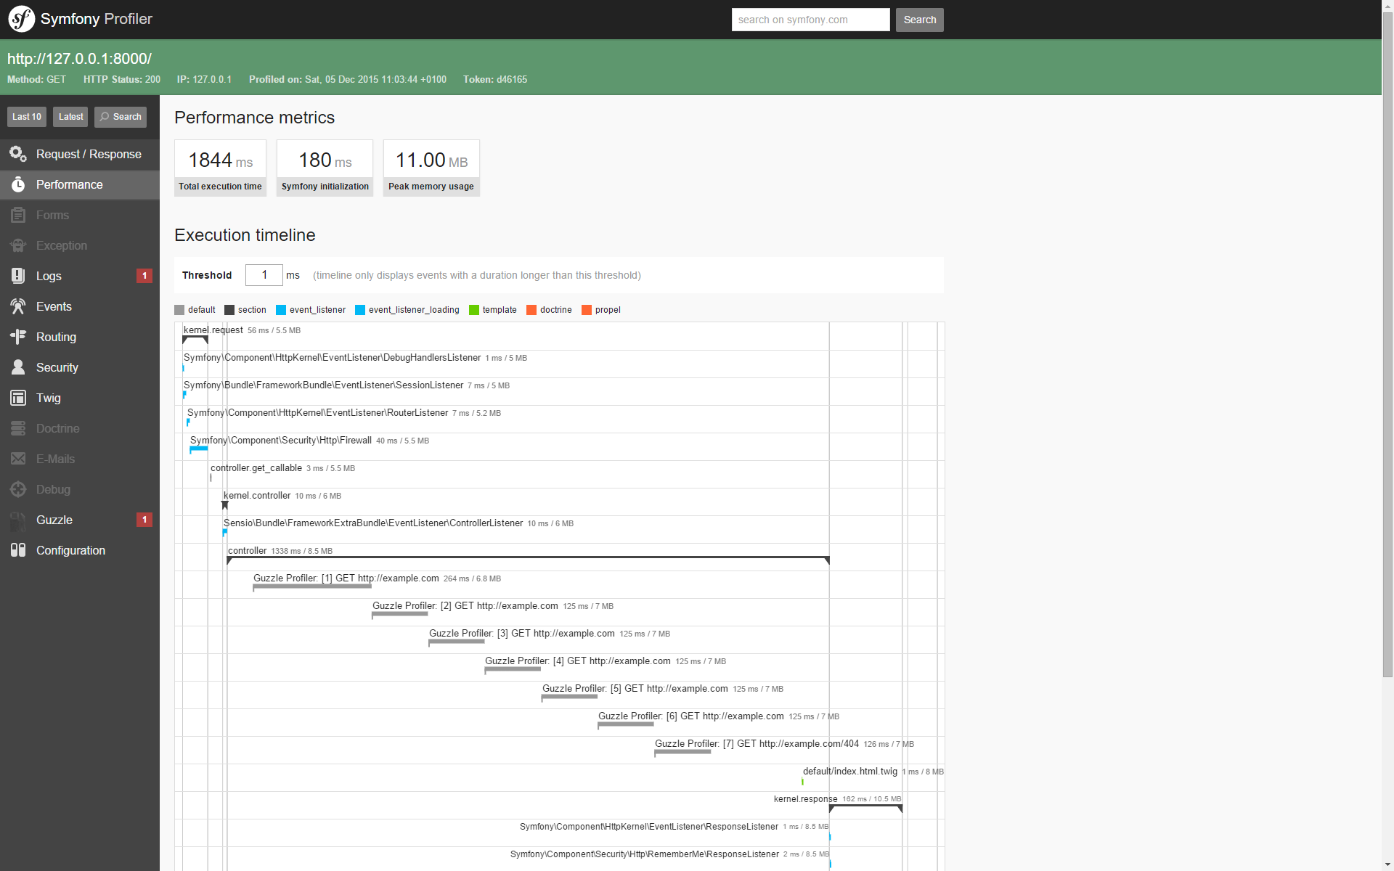The height and width of the screenshot is (871, 1394).
Task: Open the Doctrine menu item
Action: click(57, 428)
